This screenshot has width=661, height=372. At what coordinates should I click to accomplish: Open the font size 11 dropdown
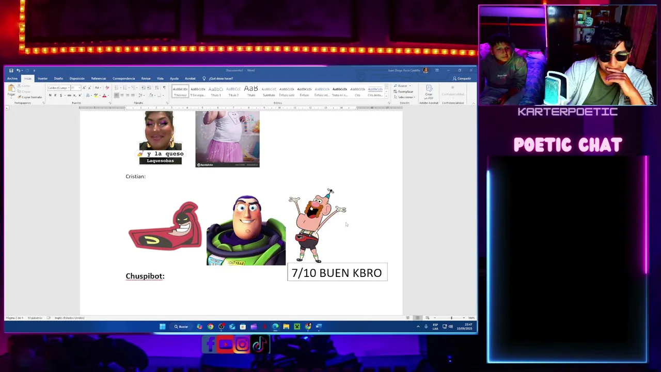pos(80,88)
